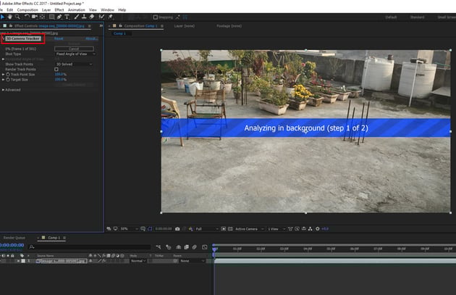Cancel the camera tracker analysis
The image size is (456, 295).
pos(74,49)
